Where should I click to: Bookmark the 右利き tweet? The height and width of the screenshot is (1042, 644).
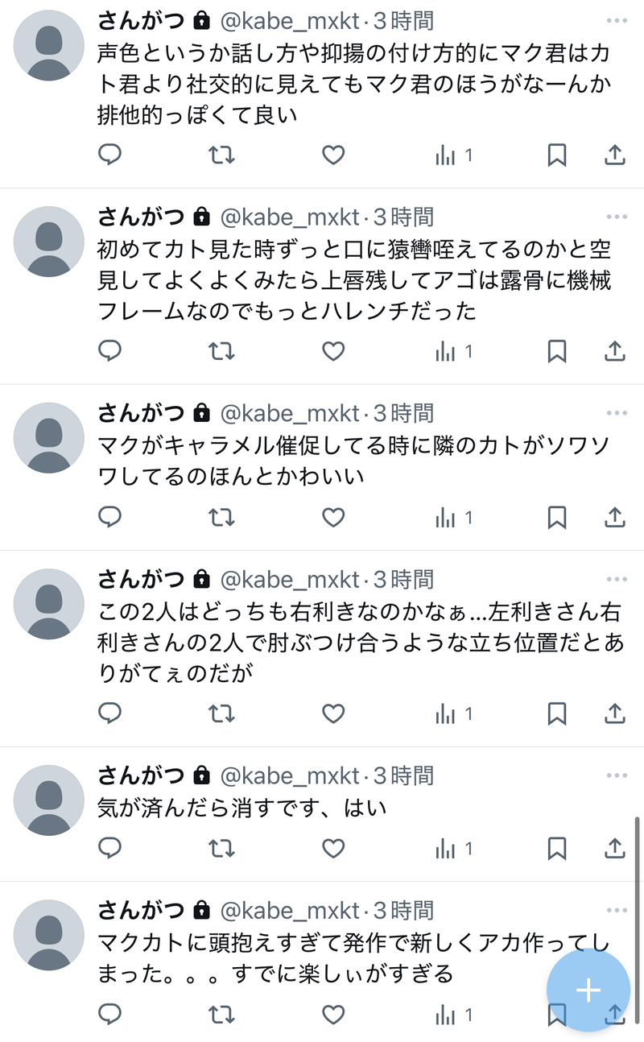tap(556, 713)
